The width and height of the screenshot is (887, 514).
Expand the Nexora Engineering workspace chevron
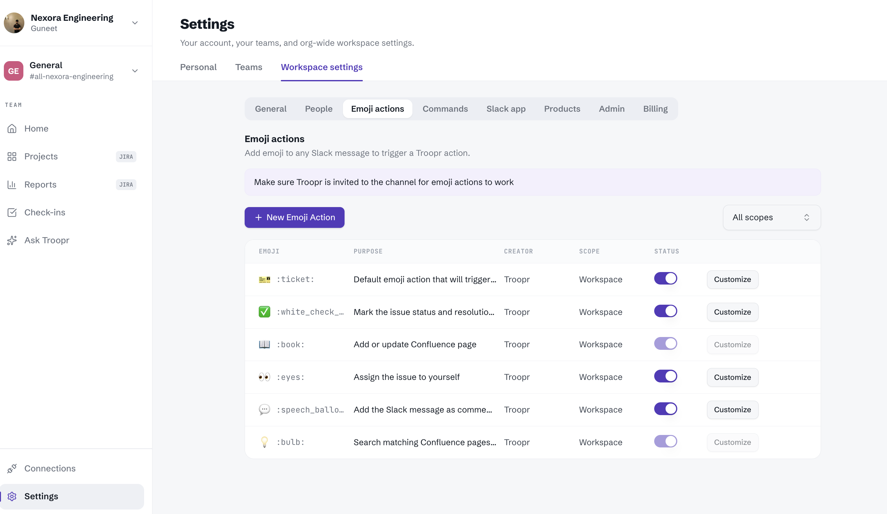(x=135, y=23)
